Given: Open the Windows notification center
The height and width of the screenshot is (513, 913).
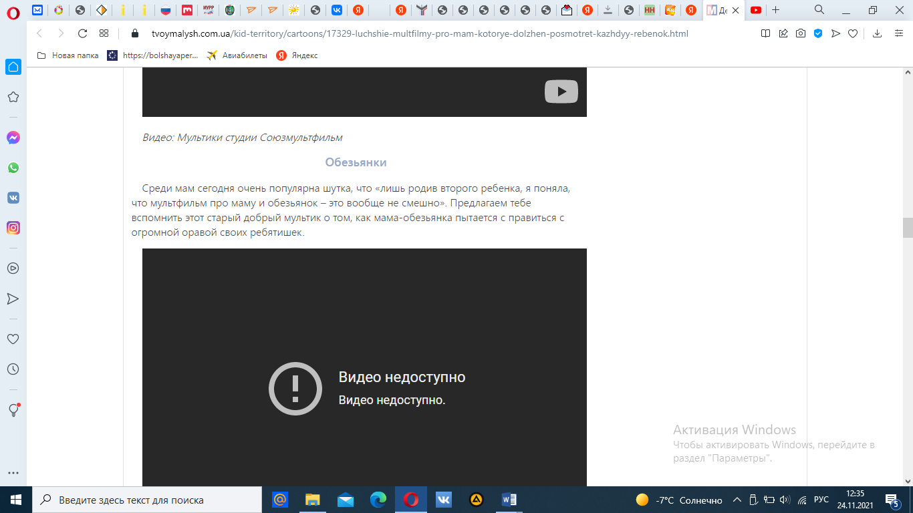Looking at the screenshot, I should [892, 500].
